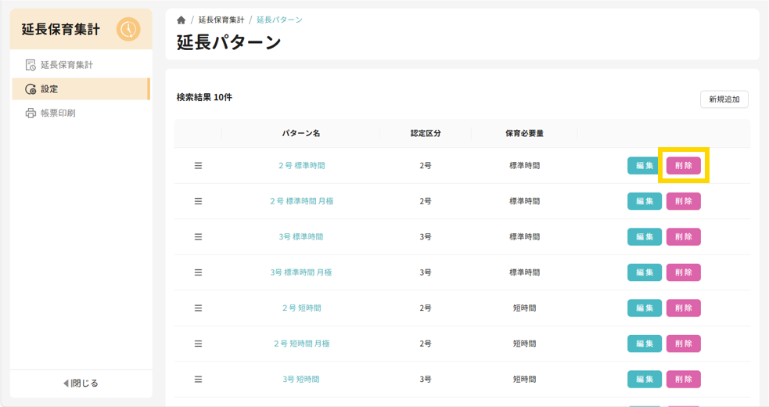Image resolution: width=769 pixels, height=407 pixels.
Task: Delete the 2号 標準時間 pattern
Action: [683, 166]
